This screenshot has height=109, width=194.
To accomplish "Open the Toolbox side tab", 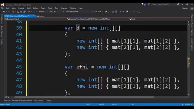I will 2,41.
